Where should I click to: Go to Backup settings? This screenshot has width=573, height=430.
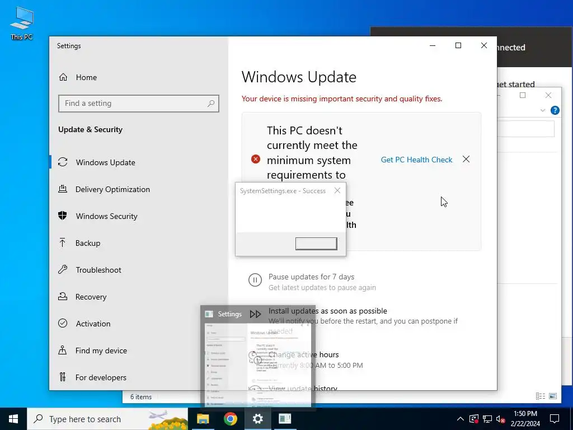(88, 243)
